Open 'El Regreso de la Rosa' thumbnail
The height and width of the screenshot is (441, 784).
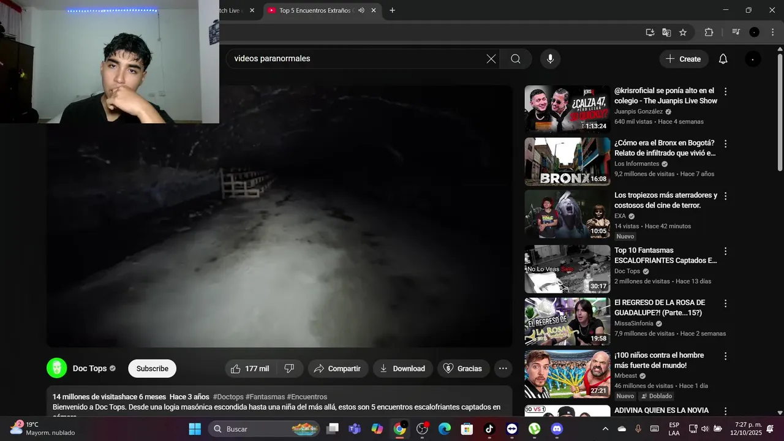567,321
